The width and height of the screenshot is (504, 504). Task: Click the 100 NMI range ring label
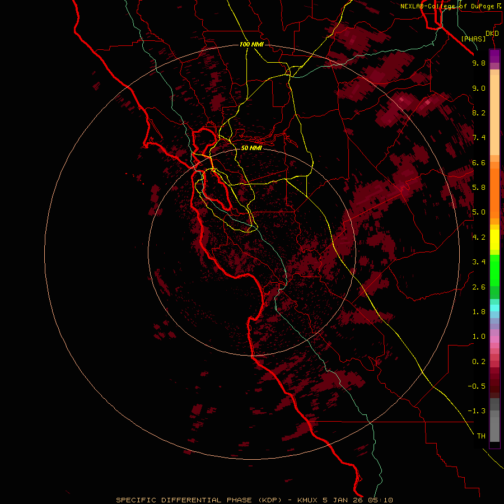pyautogui.click(x=251, y=44)
